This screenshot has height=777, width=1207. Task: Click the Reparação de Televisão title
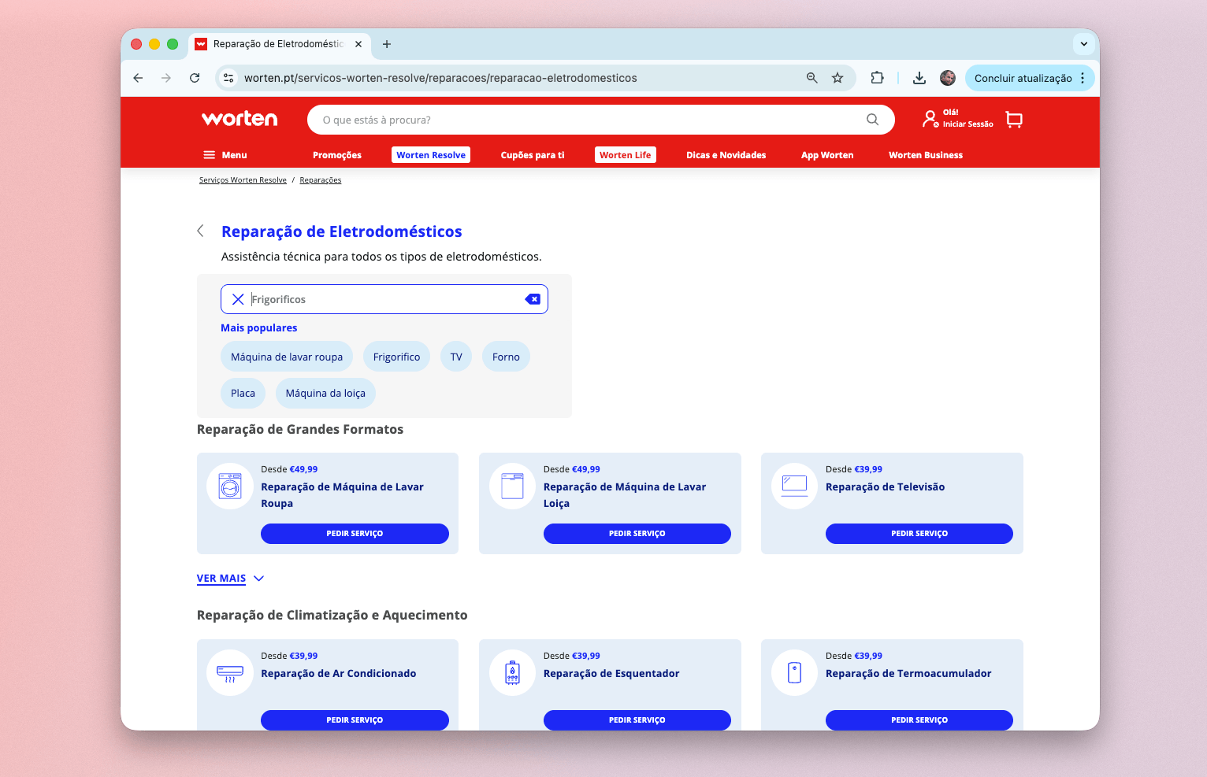pyautogui.click(x=885, y=487)
